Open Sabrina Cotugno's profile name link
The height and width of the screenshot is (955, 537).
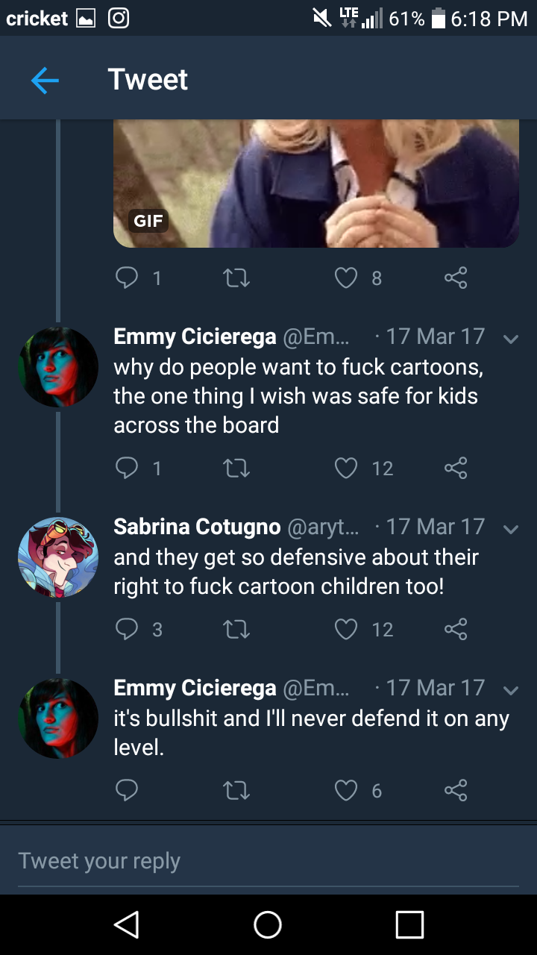click(197, 527)
